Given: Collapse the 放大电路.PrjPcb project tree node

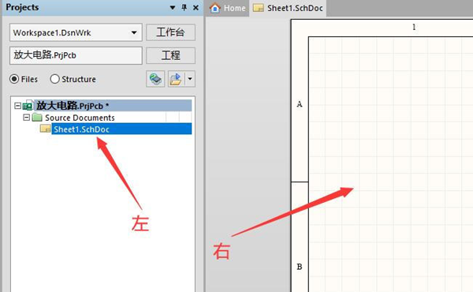Looking at the screenshot, I should (18, 106).
